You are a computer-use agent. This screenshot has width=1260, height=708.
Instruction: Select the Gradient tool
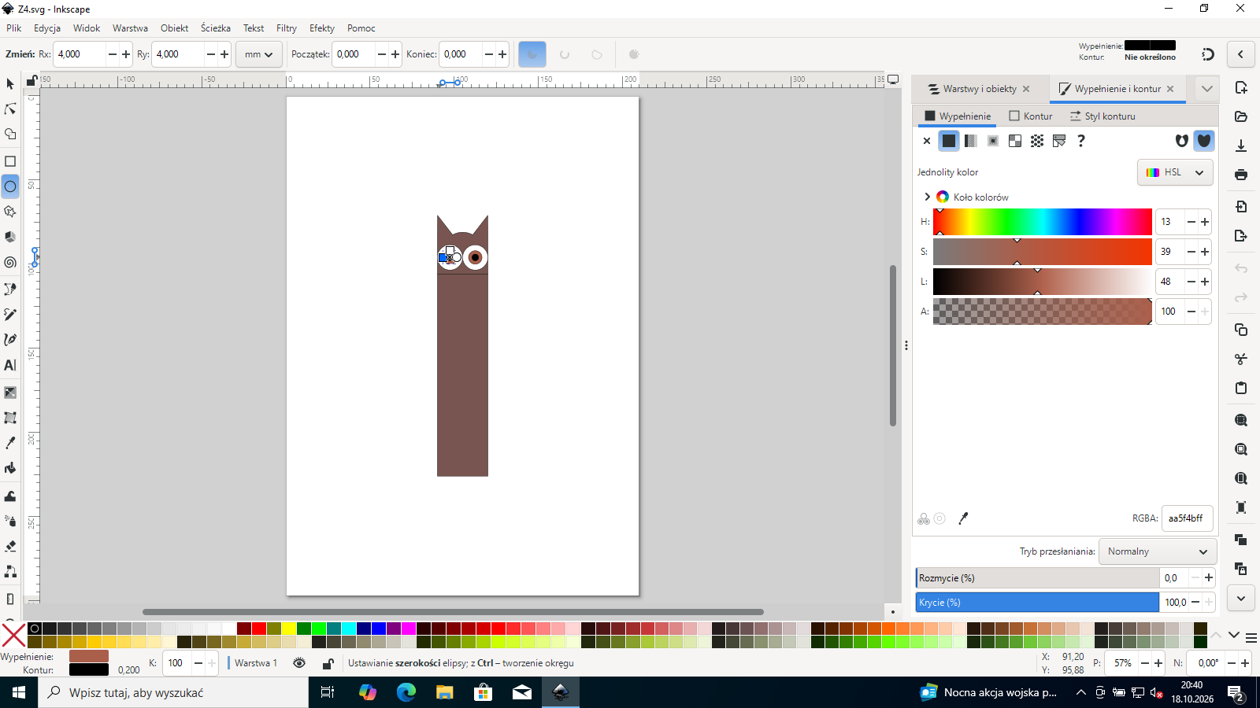click(x=10, y=393)
